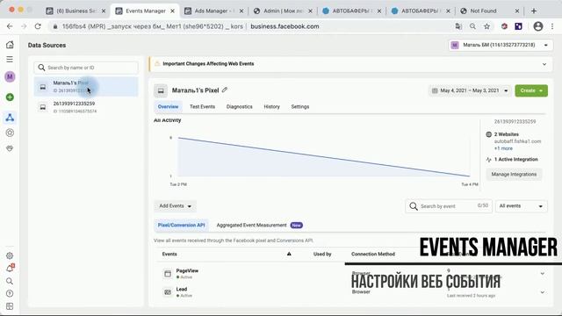The image size is (562, 316).
Task: Sort by the warning triangle column header
Action: [x=289, y=254]
